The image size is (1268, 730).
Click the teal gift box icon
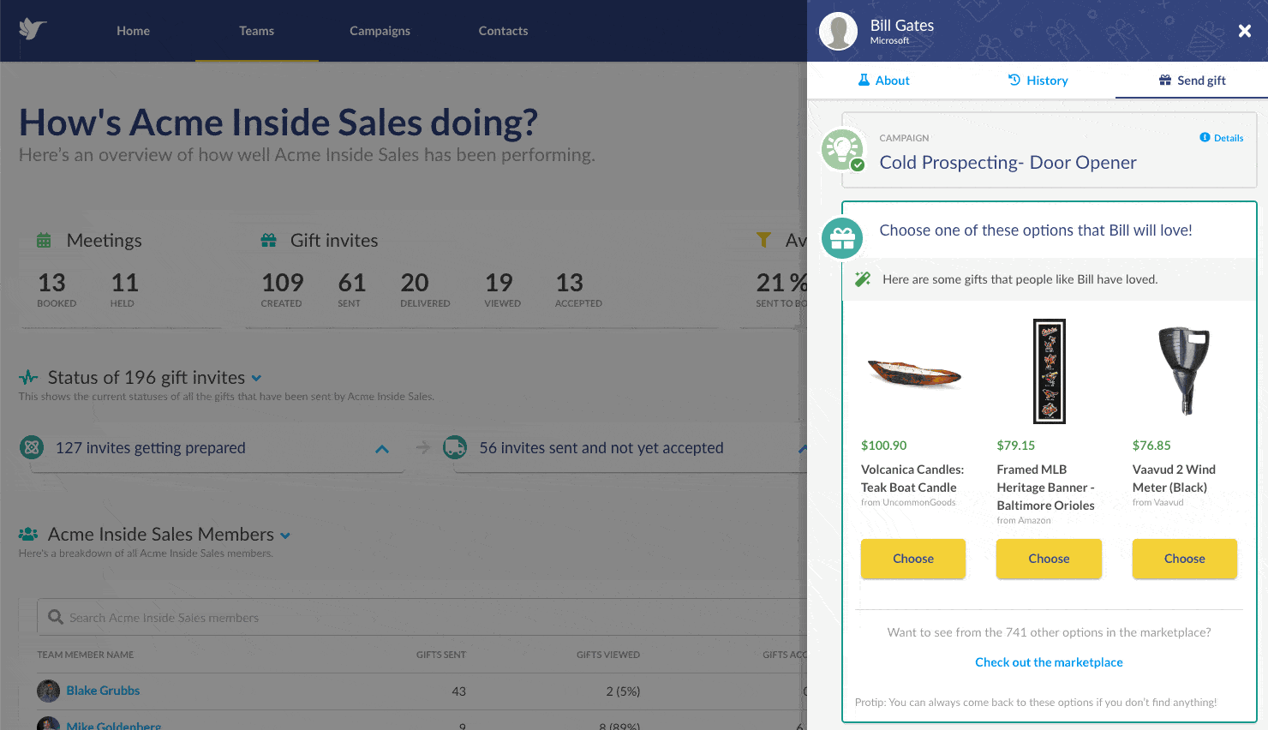(842, 238)
